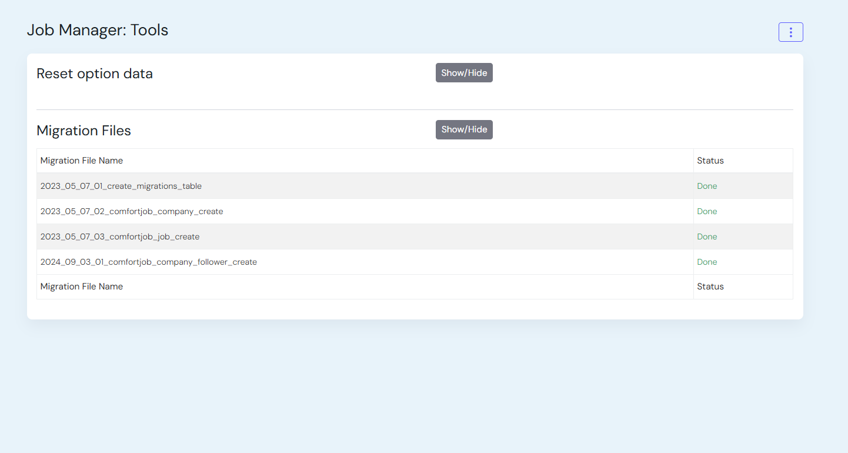
Task: Select the 2024_09_03_01_comfortjob_company_follower_create migration
Action: point(149,262)
